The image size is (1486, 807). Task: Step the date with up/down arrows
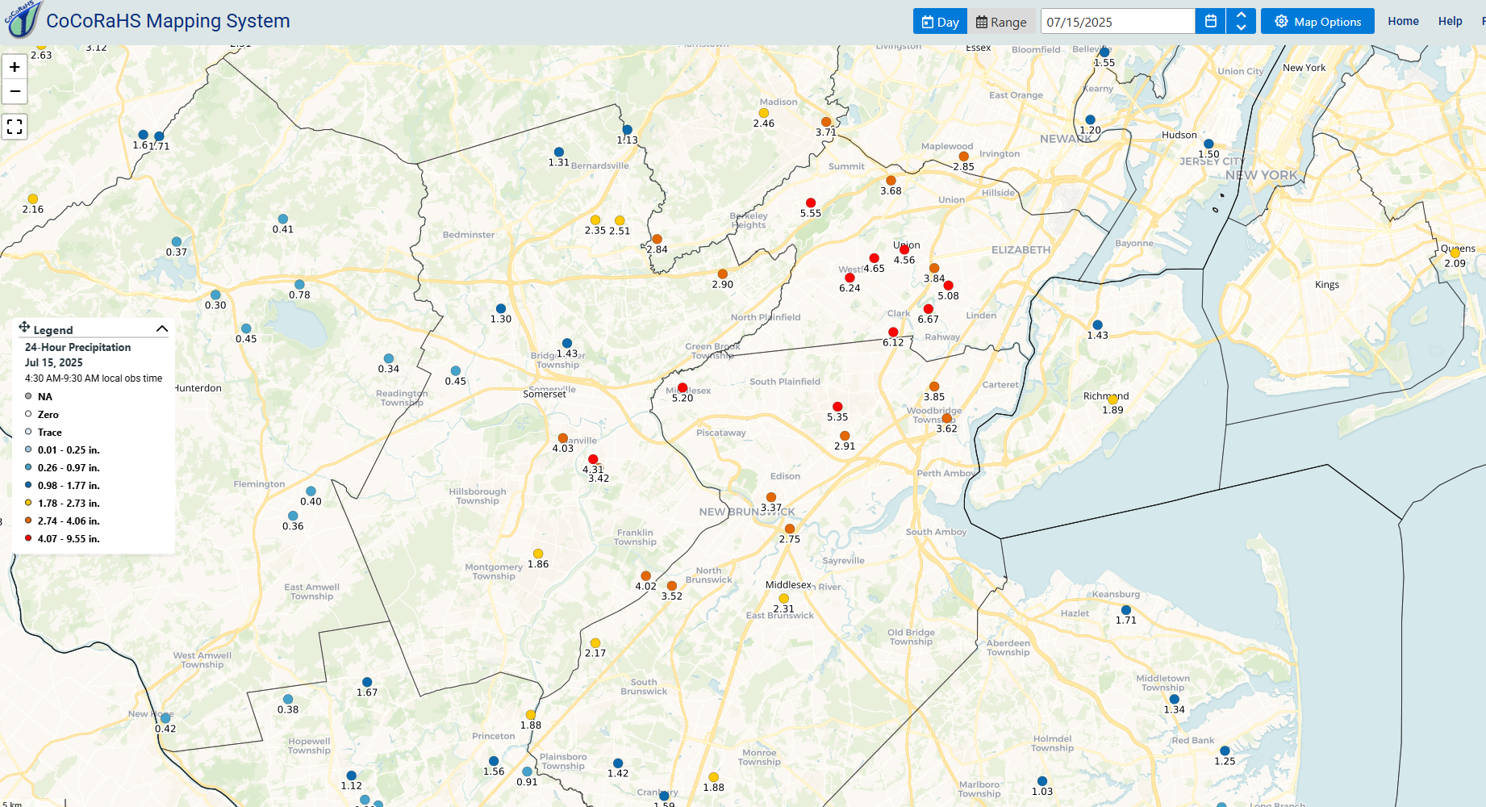coord(1241,22)
